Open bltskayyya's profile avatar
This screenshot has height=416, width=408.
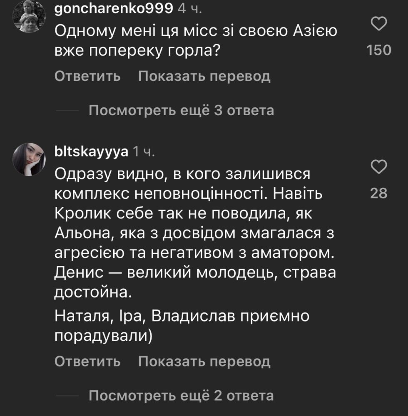30,158
